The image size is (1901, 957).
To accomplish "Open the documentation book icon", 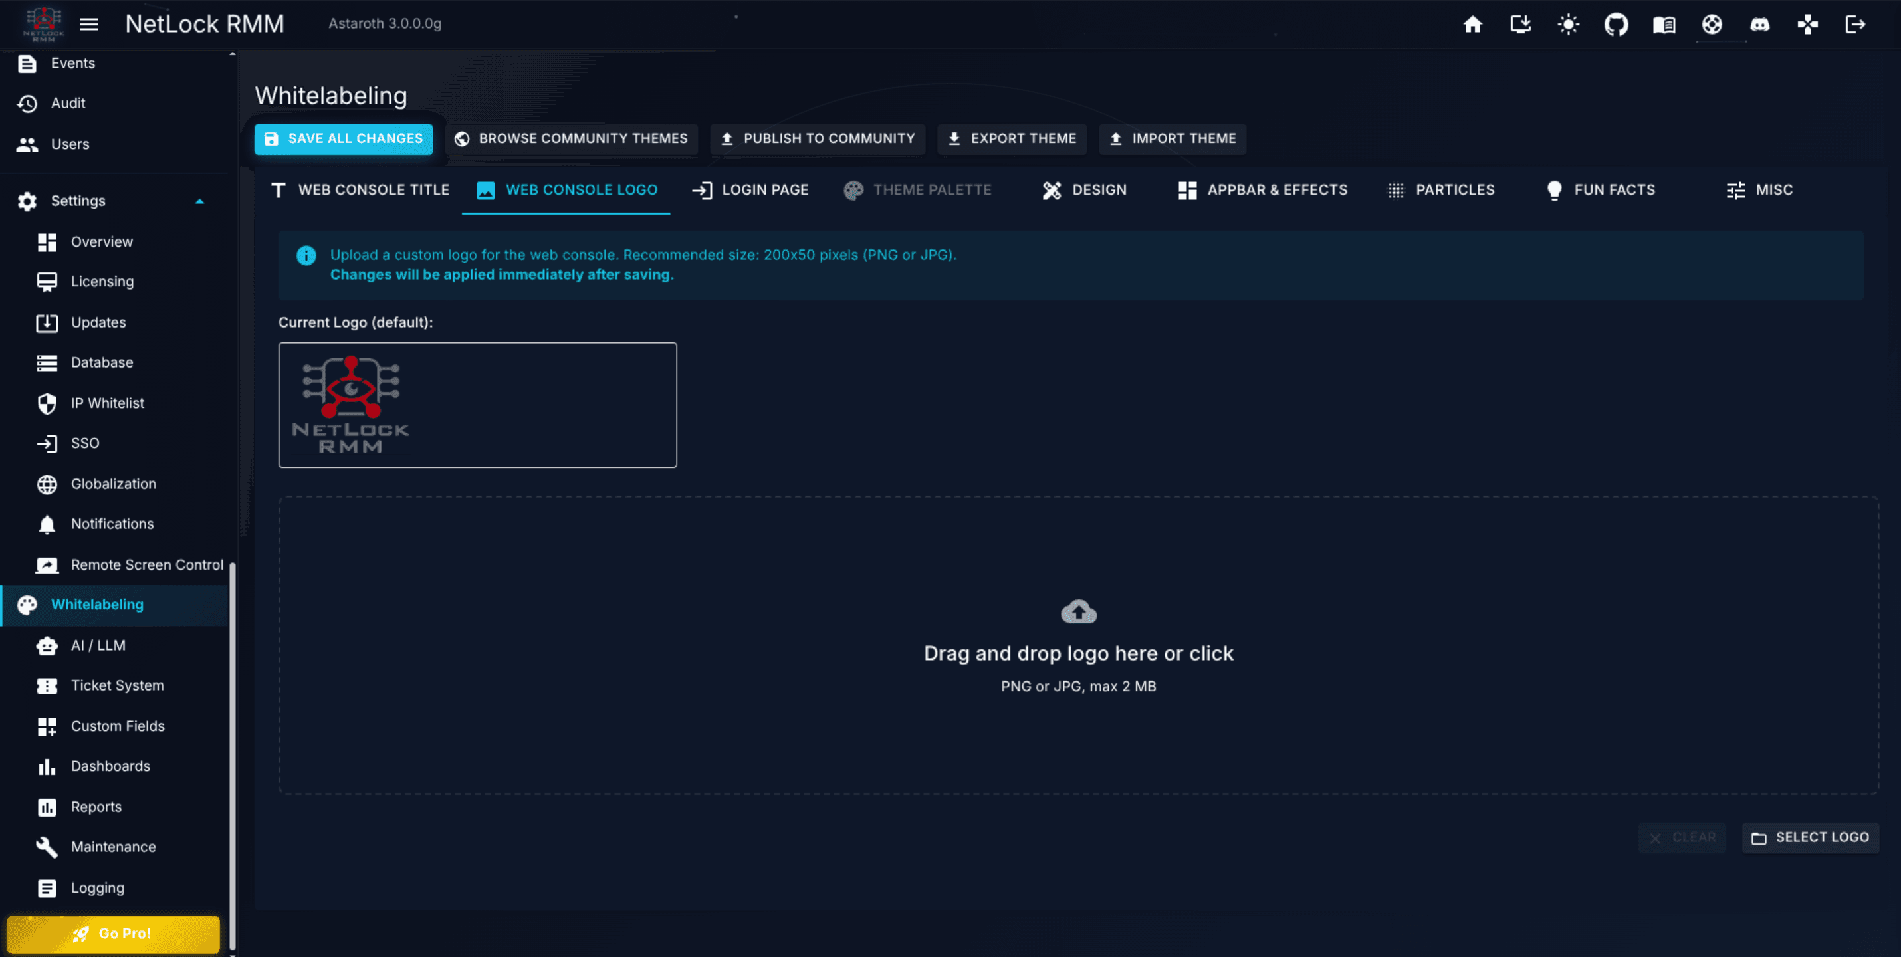I will (1664, 25).
